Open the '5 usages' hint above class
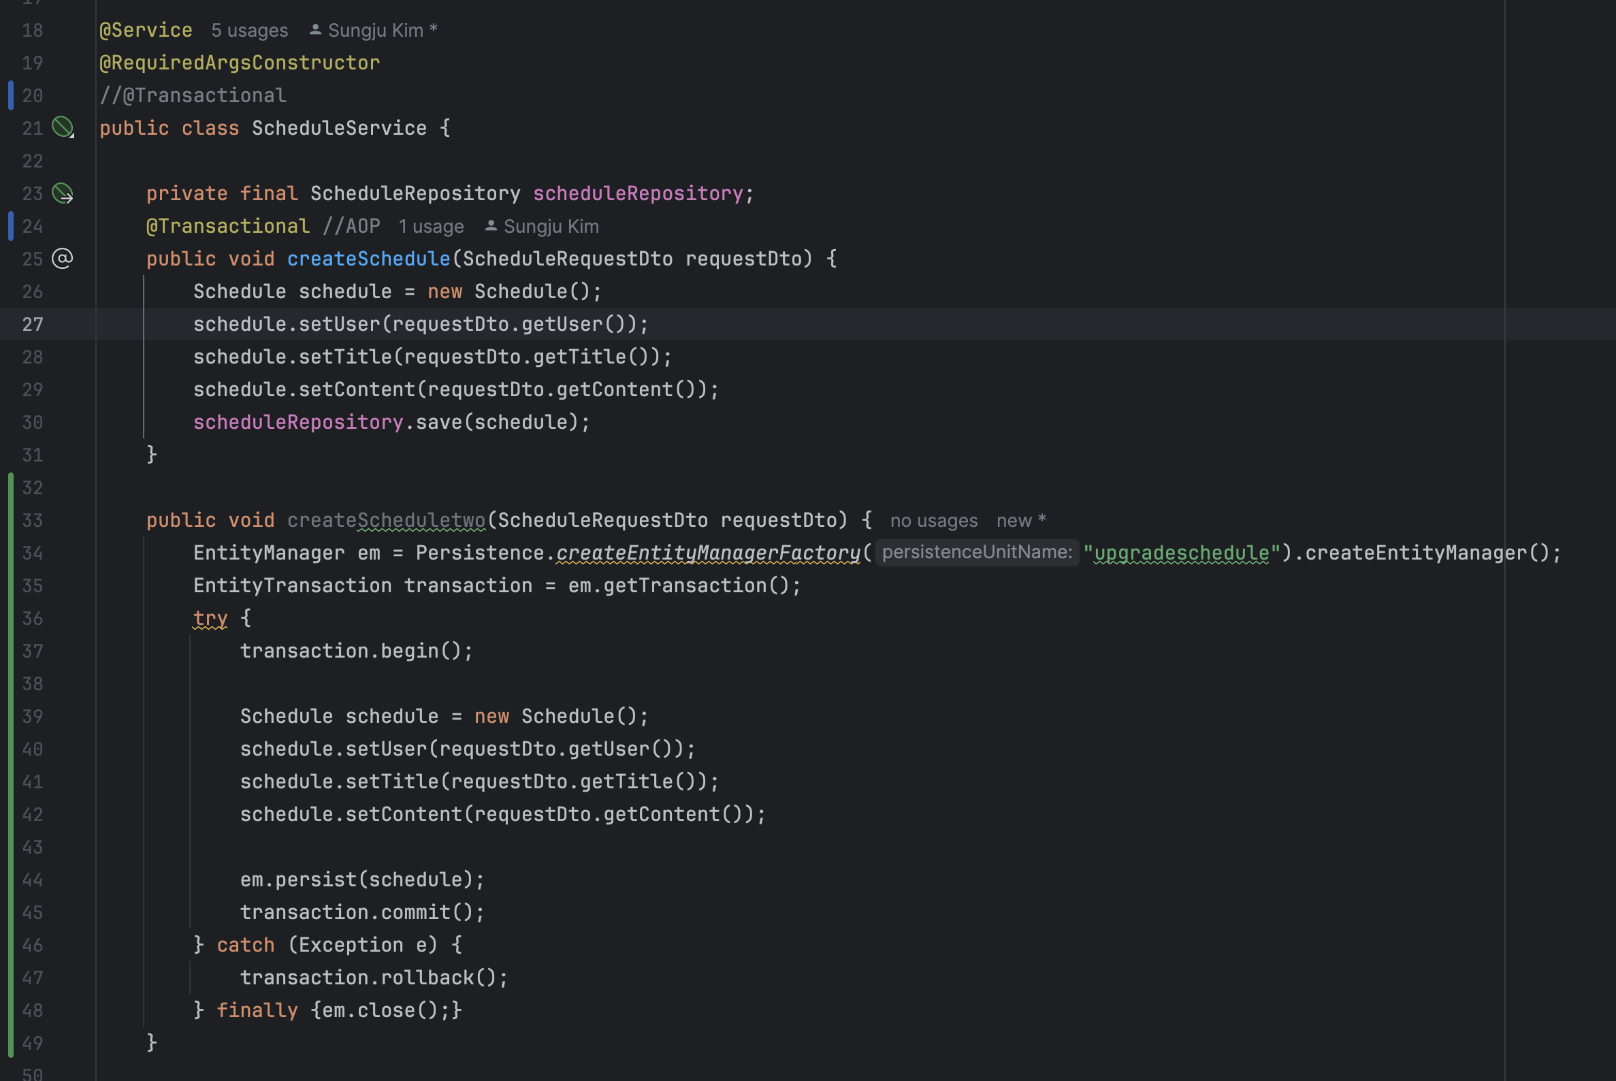The image size is (1616, 1081). click(x=250, y=31)
